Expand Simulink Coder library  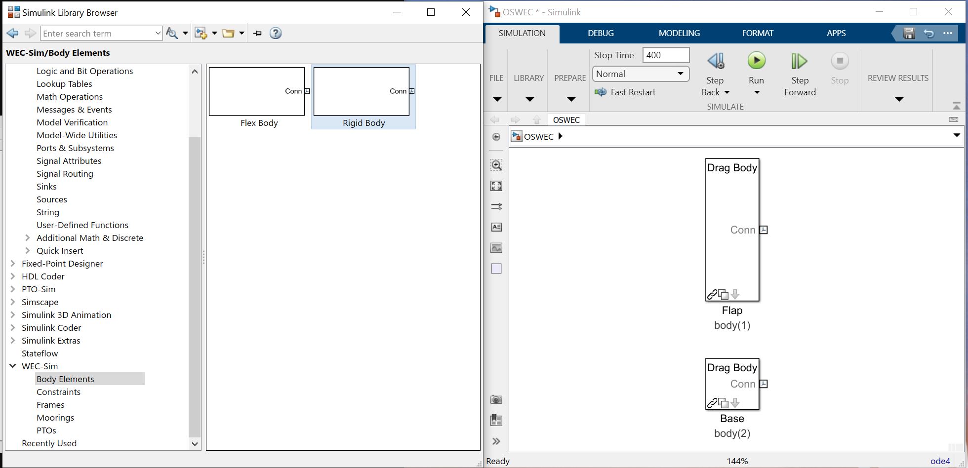pos(13,328)
